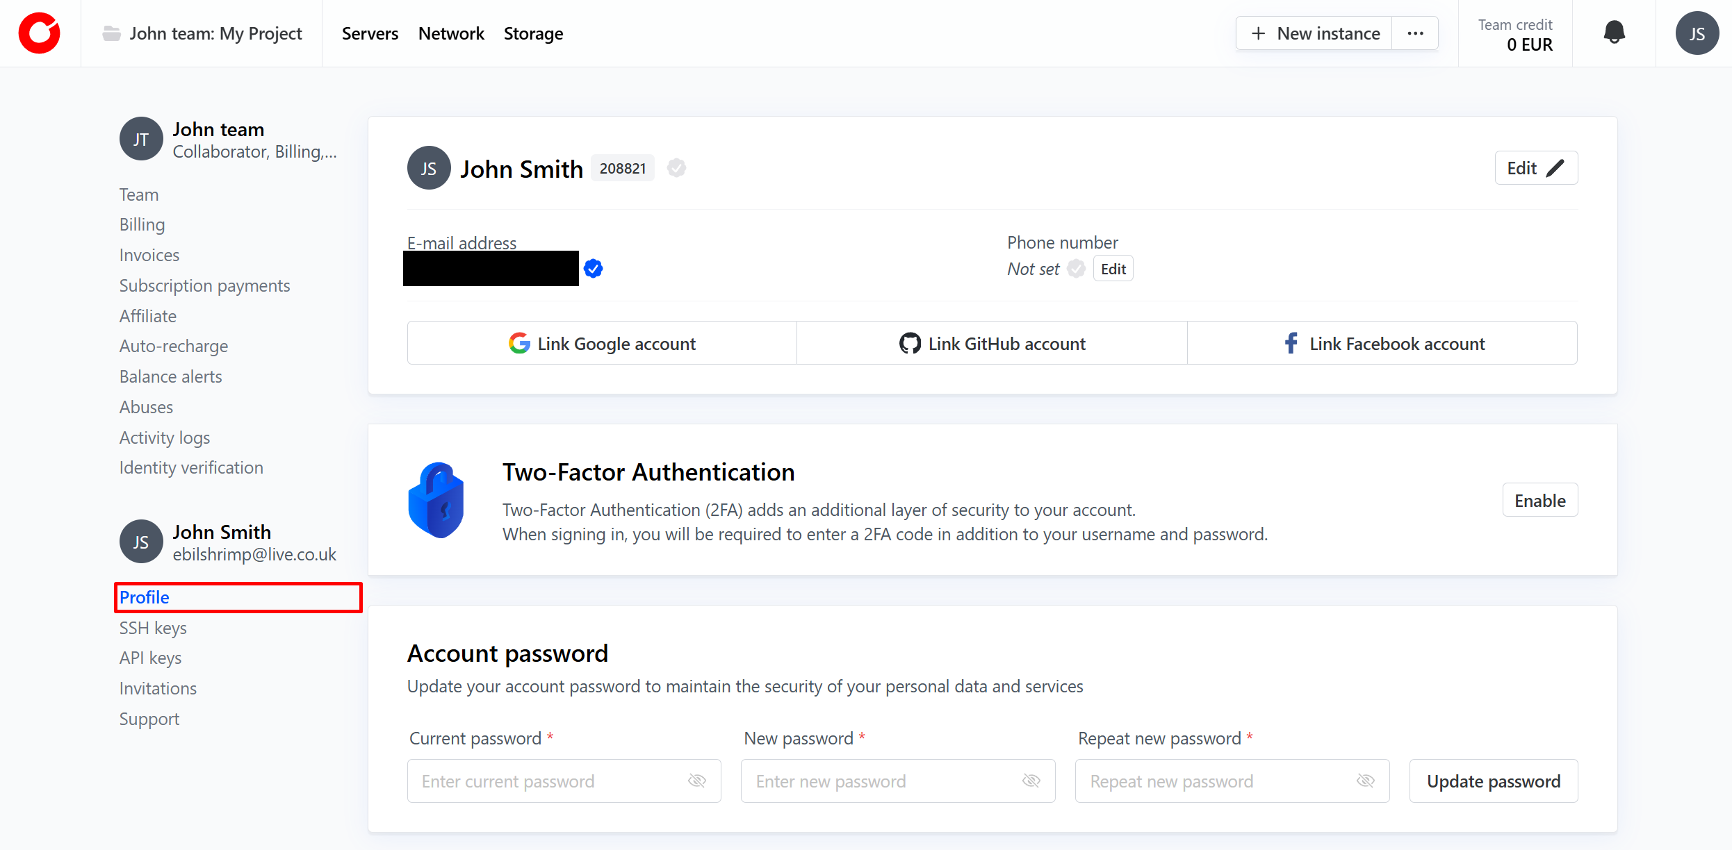Image resolution: width=1732 pixels, height=850 pixels.
Task: Click the John team JT avatar
Action: (141, 139)
